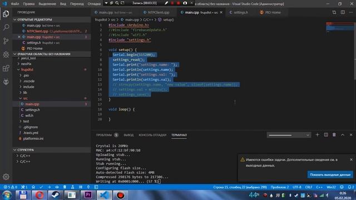Viewport: 356px width, 200px height.
Task: Click the compare changes icon at editor top right
Action: click(334, 12)
